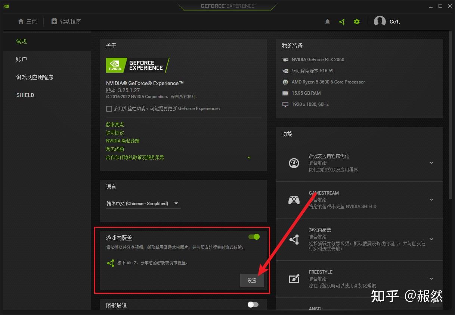Click the text 1920 x 1080, 60Hz
The width and height of the screenshot is (455, 315).
(x=310, y=104)
